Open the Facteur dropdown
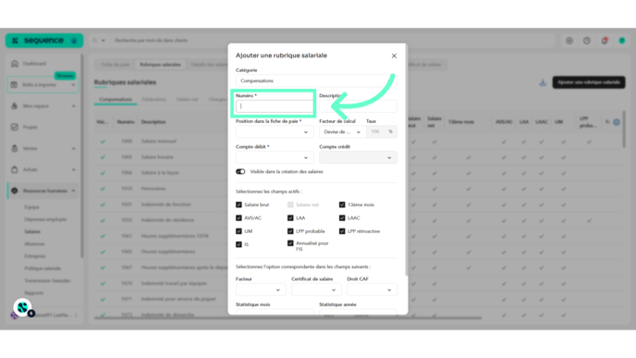Image resolution: width=636 pixels, height=358 pixels. pyautogui.click(x=261, y=290)
